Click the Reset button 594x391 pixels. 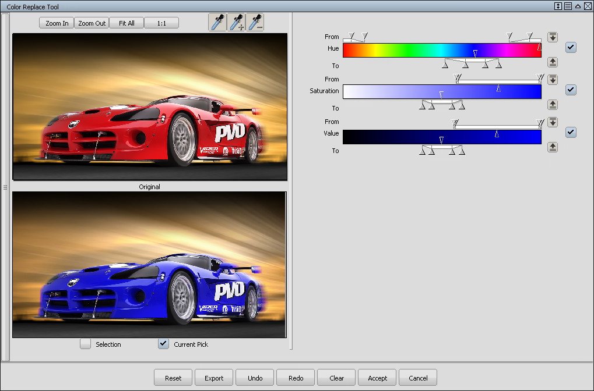tap(173, 378)
